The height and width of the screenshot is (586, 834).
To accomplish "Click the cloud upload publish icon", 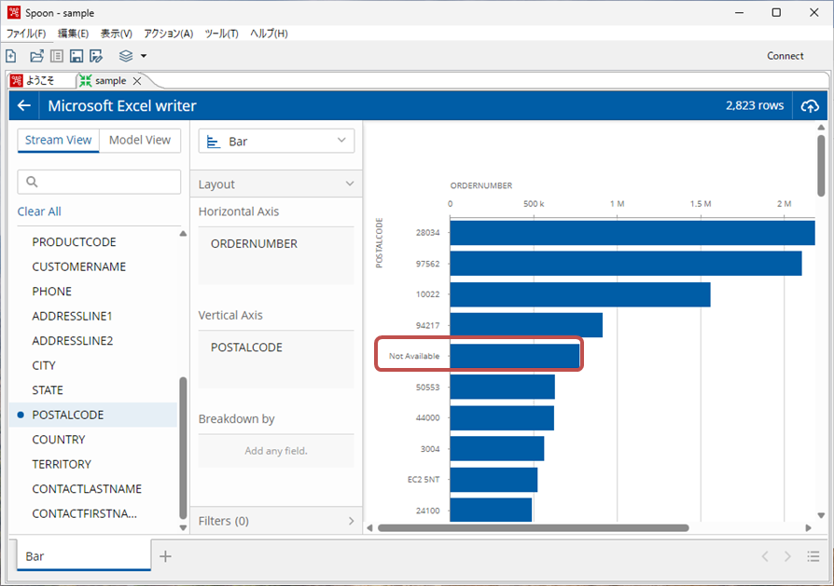I will (x=810, y=105).
